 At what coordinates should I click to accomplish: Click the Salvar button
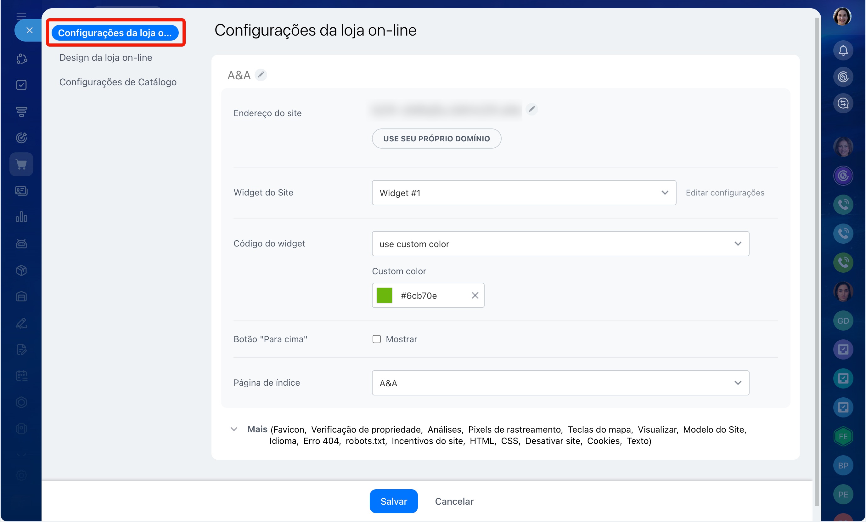click(393, 501)
